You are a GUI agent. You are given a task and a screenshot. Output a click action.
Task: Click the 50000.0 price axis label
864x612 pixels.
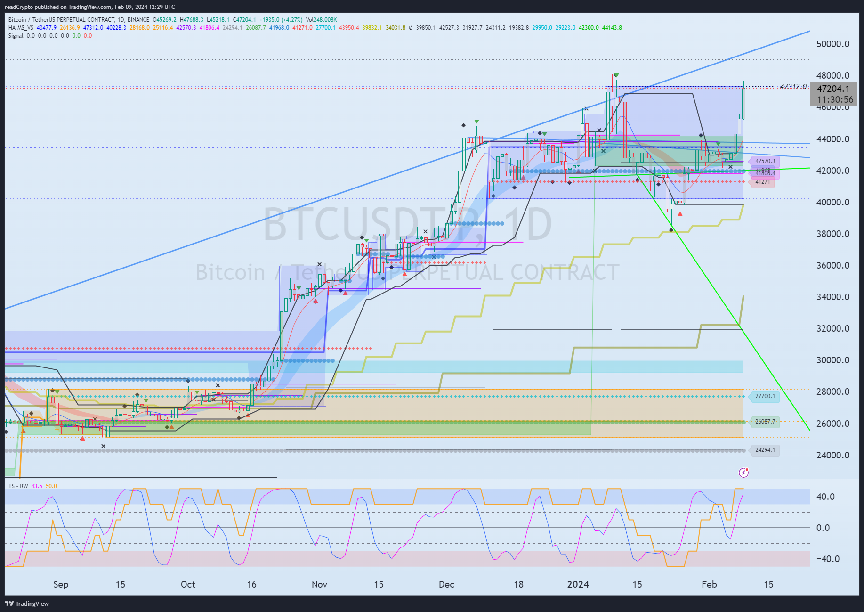point(833,44)
